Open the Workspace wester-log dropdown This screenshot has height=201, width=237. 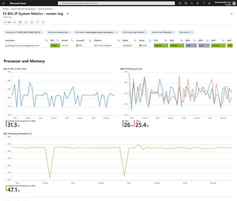59,32
